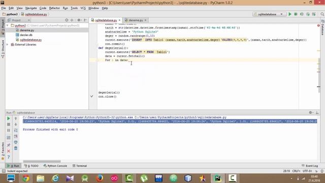Clear all console output with trash icon
This screenshot has width=325, height=183.
coord(16,148)
